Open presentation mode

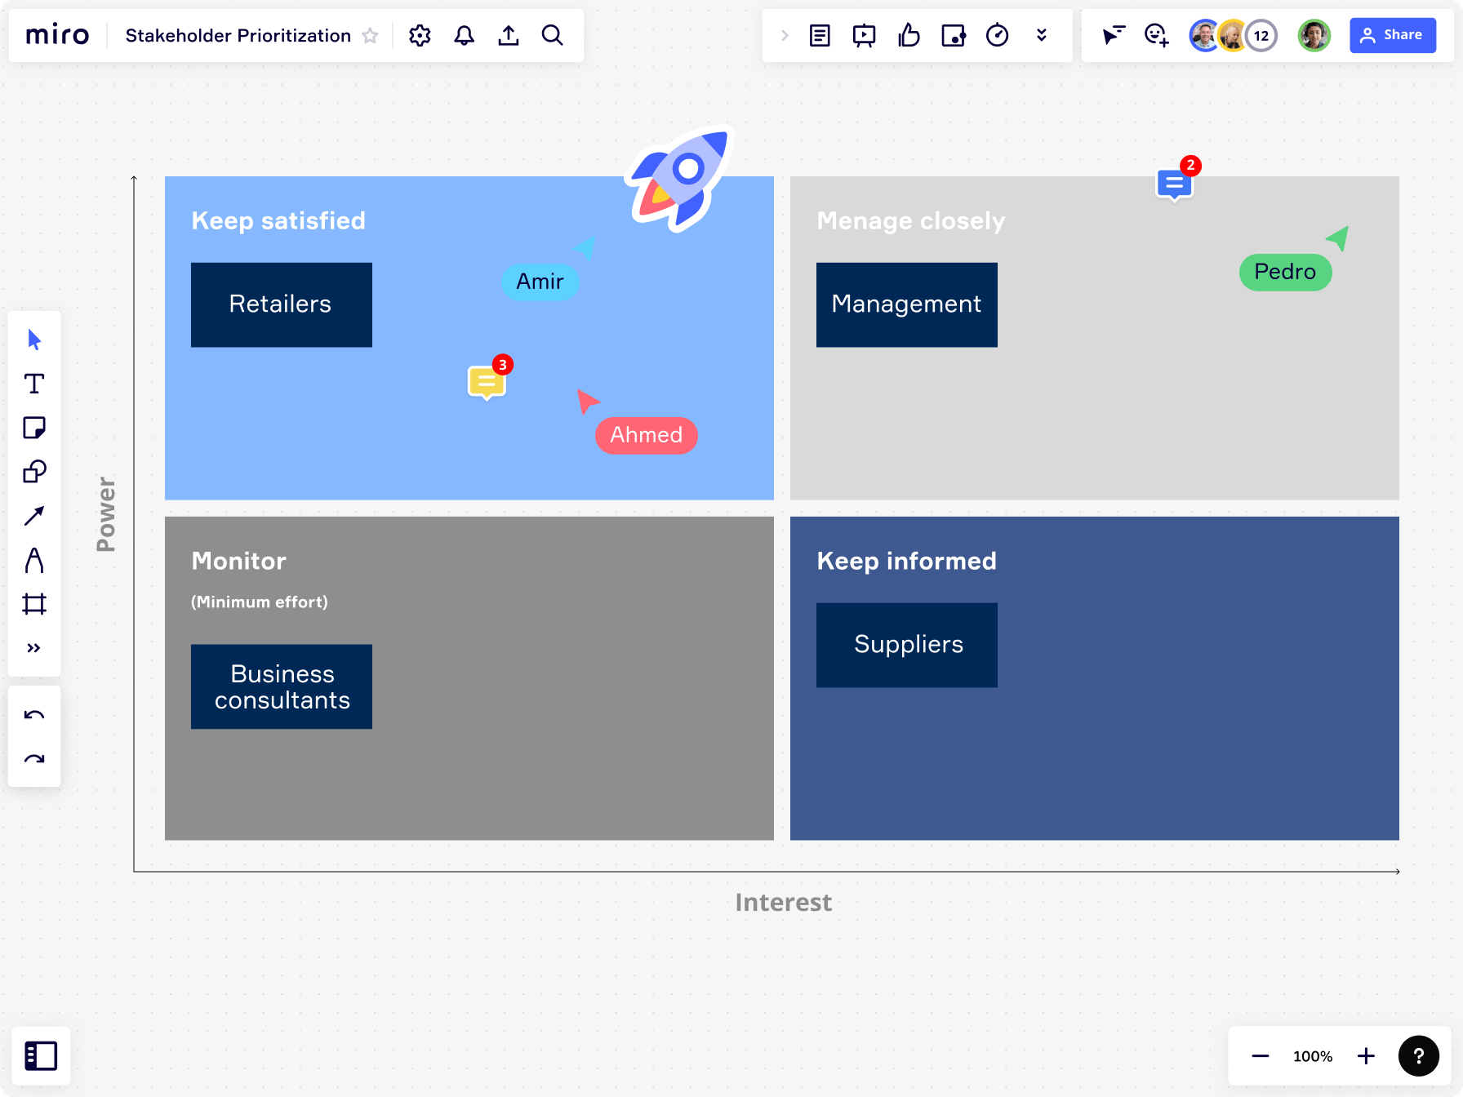pyautogui.click(x=864, y=35)
